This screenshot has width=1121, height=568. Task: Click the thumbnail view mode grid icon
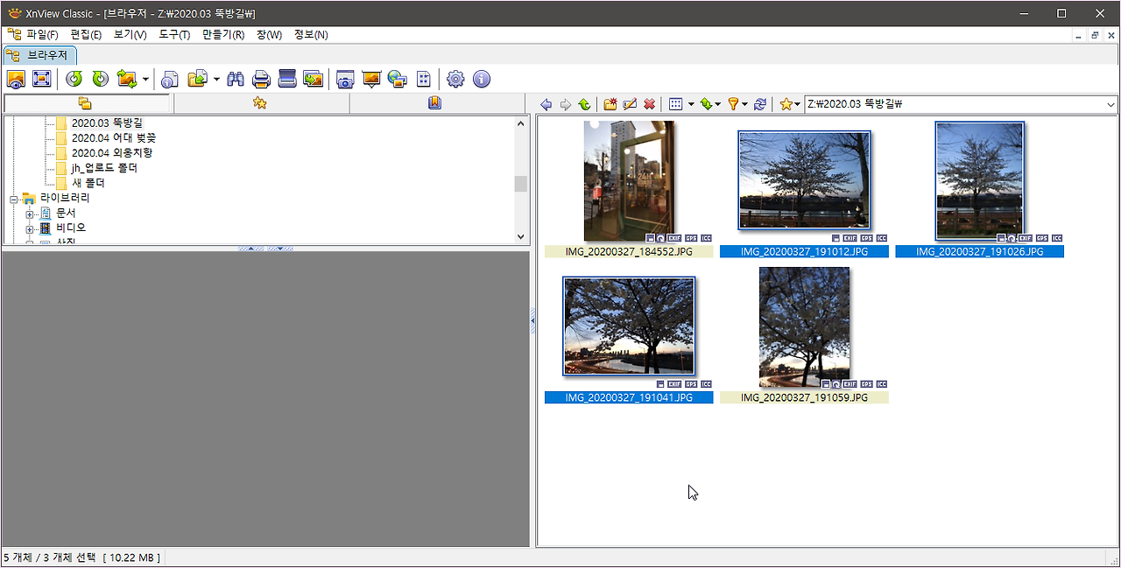coord(675,104)
